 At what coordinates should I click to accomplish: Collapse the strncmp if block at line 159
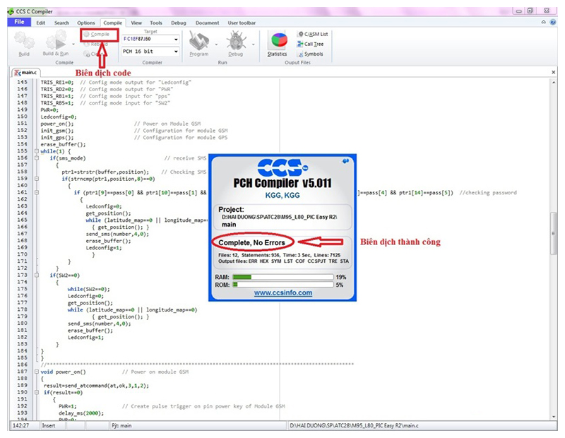pyautogui.click(x=37, y=179)
